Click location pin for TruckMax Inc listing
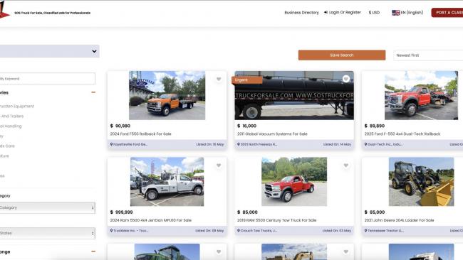Image resolution: width=463 pixels, height=260 pixels. pos(111,231)
